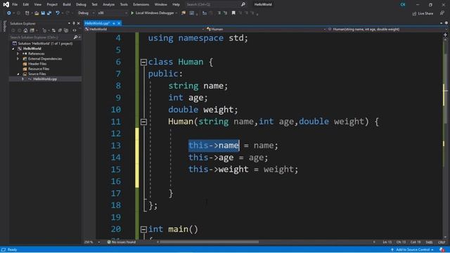Click the Solution Explorer search magnifier icon
The width and height of the screenshot is (450, 253).
coord(75,37)
